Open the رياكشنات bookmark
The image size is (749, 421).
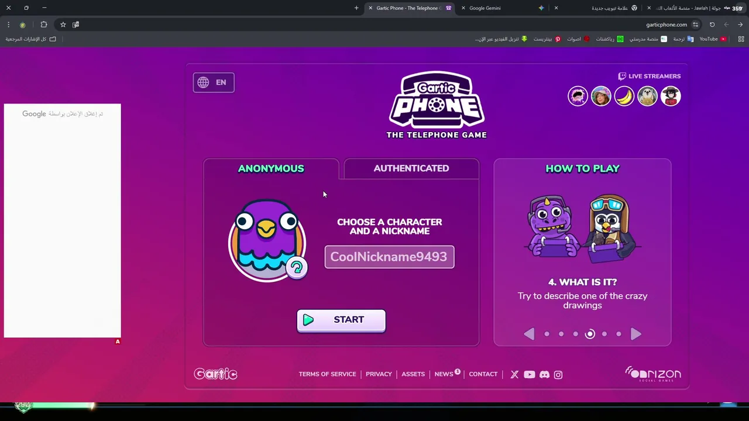[x=610, y=39]
